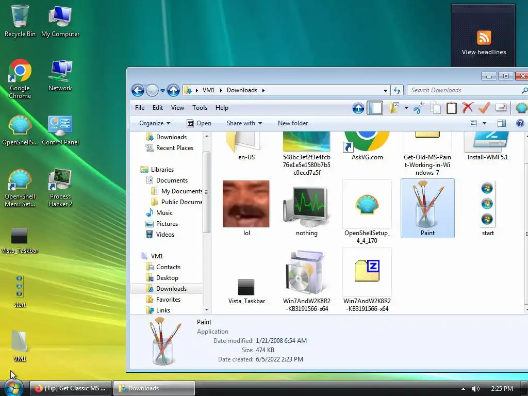The image size is (528, 396).
Task: Focus the Search Downloads field
Action: [467, 90]
